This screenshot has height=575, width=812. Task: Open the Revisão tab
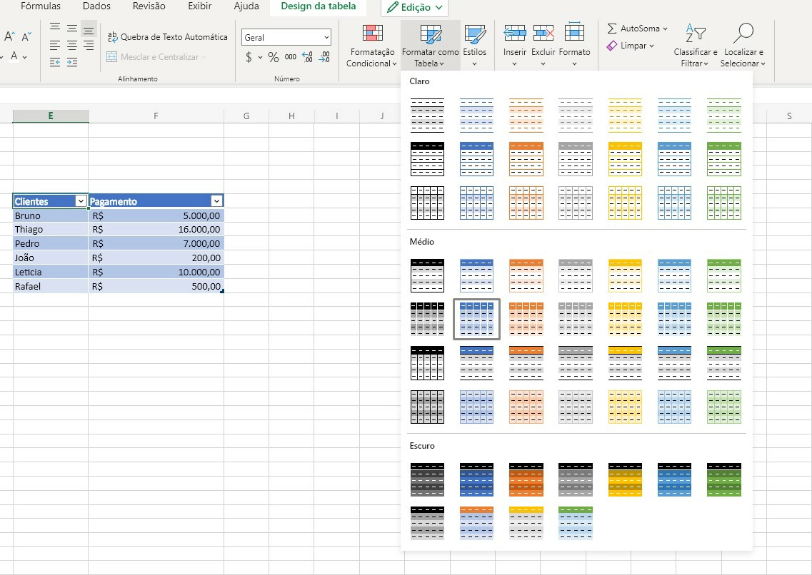point(149,6)
